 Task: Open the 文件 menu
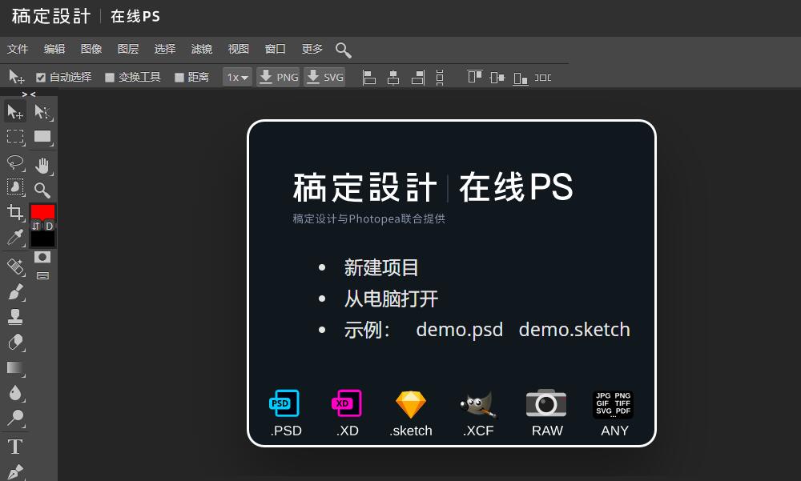coord(18,49)
